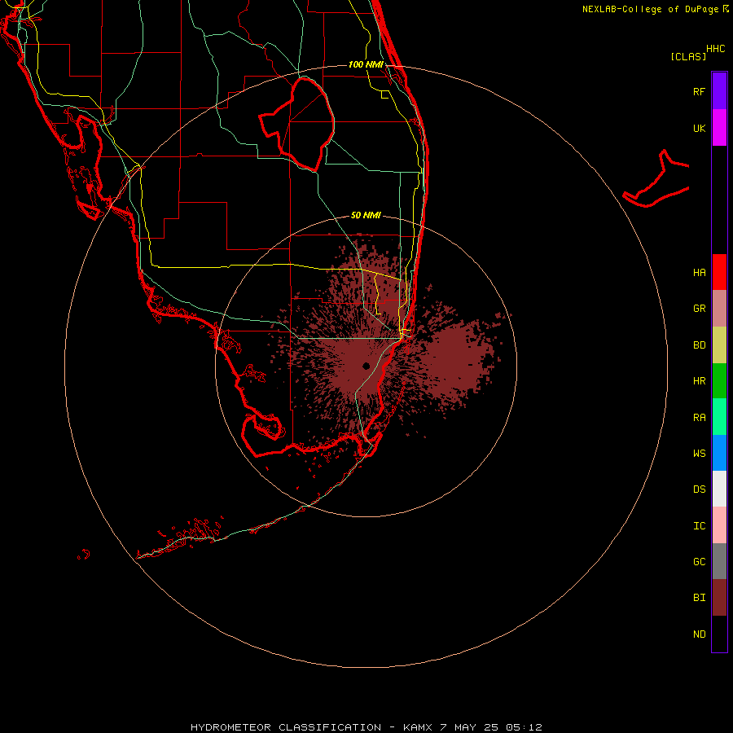Click the "GC" legend label
Screen dimensions: 733x733
[699, 562]
